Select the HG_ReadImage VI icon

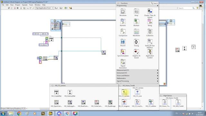pyautogui.click(x=110, y=102)
